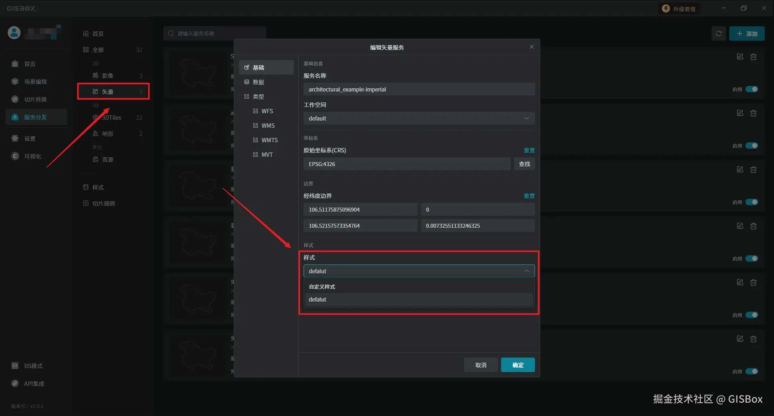Select 影像 category
Screen dimensions: 774x416
point(113,75)
